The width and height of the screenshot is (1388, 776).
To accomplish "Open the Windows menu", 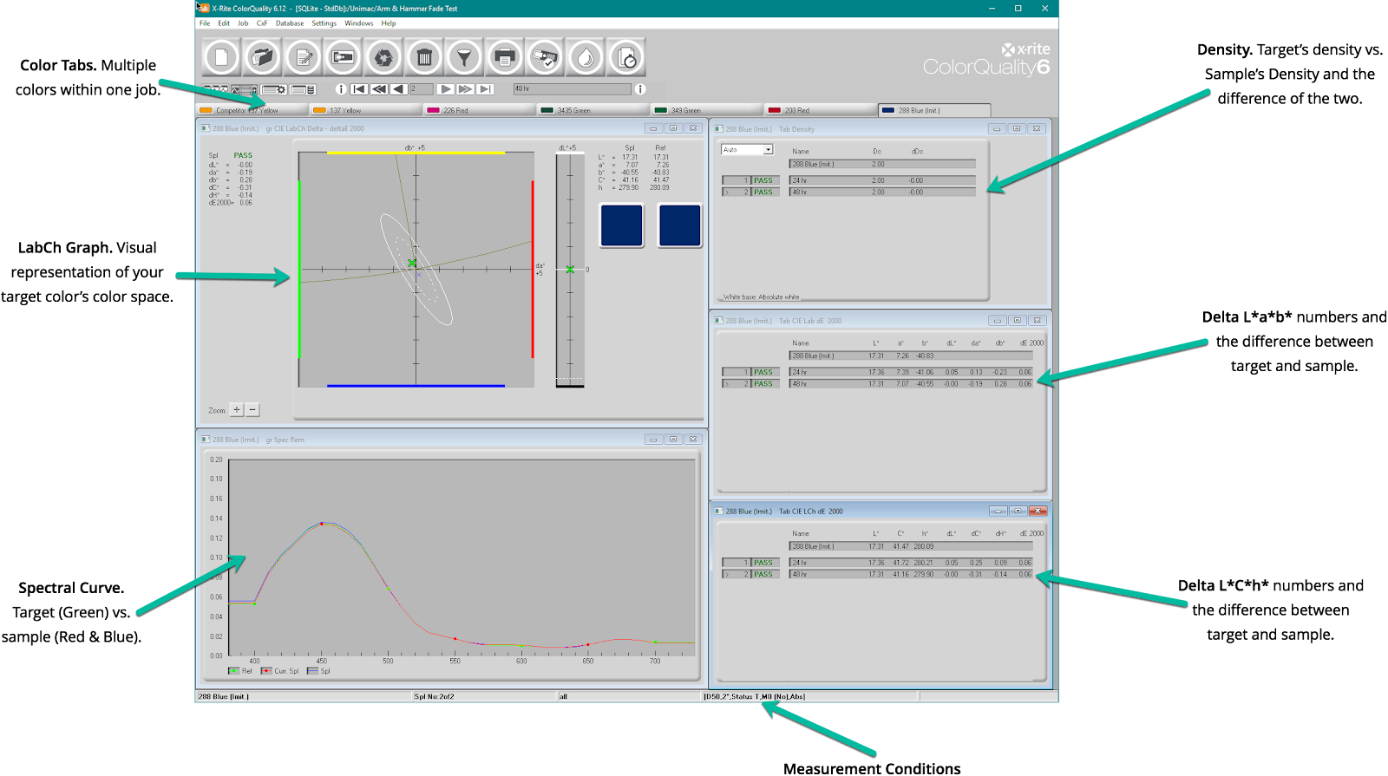I will [x=358, y=23].
